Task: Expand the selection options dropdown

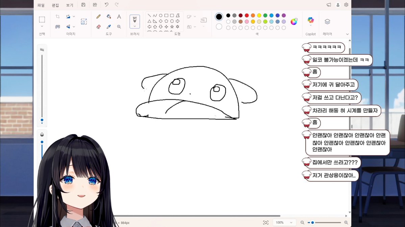Action: tap(42, 26)
